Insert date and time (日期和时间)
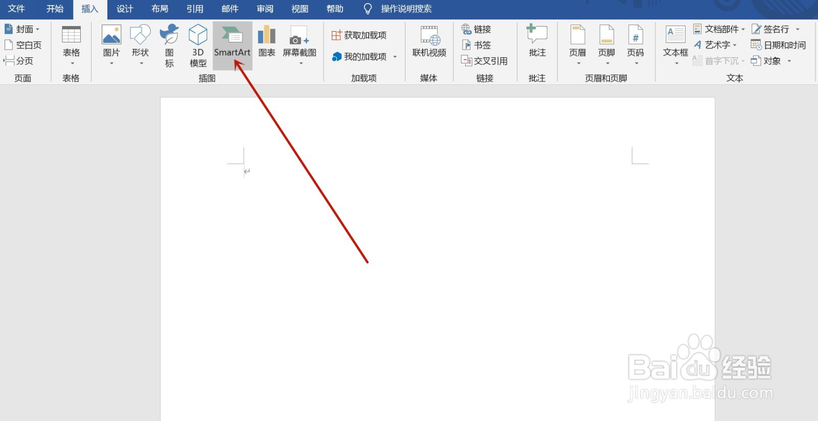This screenshot has height=421, width=818. coord(778,45)
